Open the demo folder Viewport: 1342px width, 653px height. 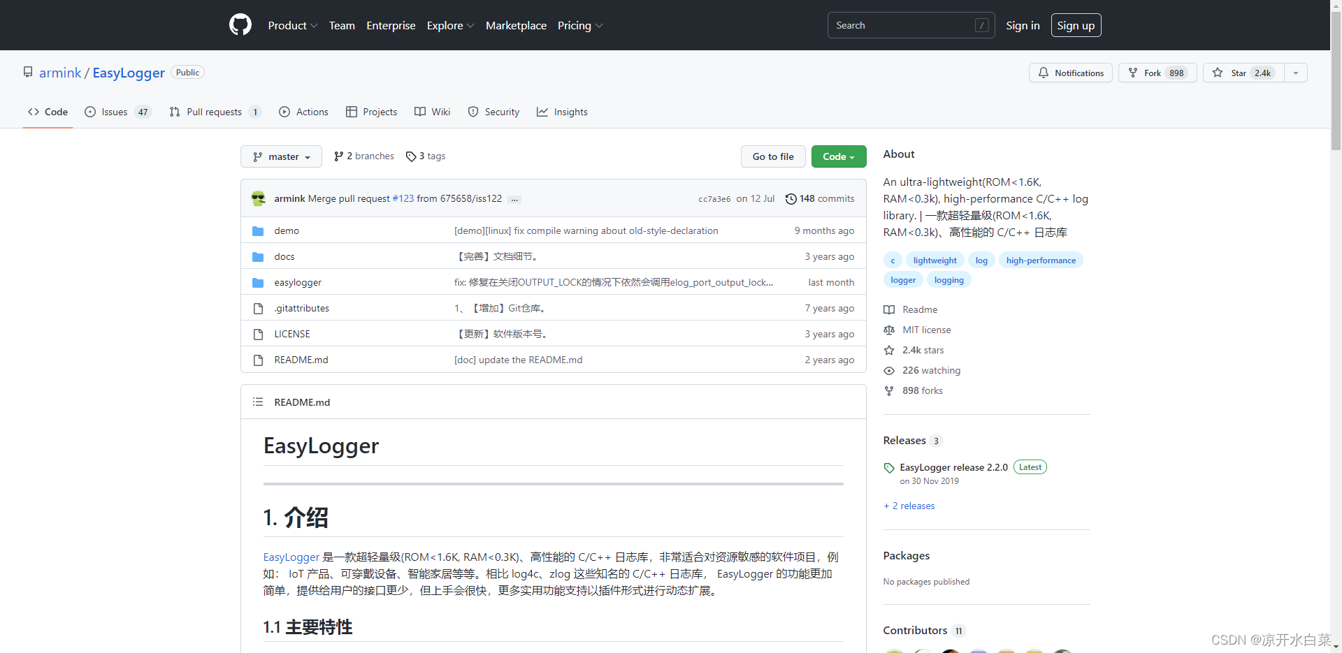coord(287,230)
